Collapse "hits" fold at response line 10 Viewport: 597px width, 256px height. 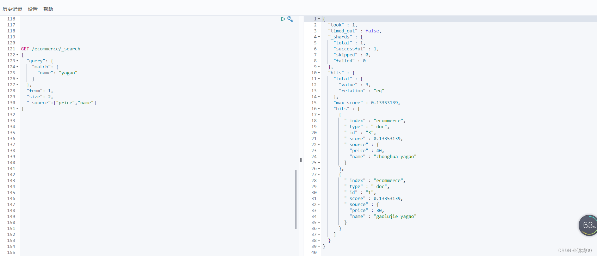[x=319, y=73]
